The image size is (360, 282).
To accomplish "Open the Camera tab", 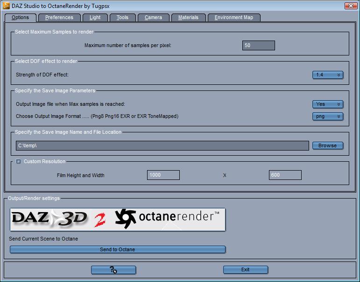I will tap(153, 17).
